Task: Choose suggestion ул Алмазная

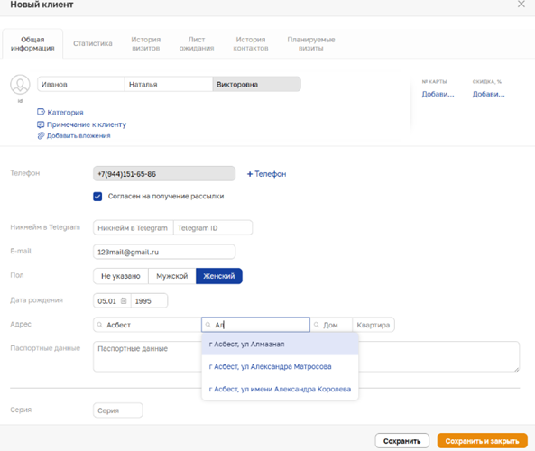Action: (280, 345)
